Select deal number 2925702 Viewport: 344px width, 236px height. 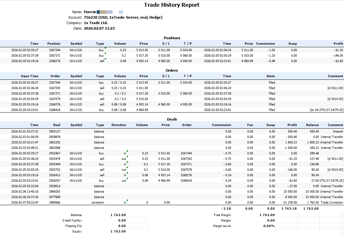pyautogui.click(x=54, y=170)
